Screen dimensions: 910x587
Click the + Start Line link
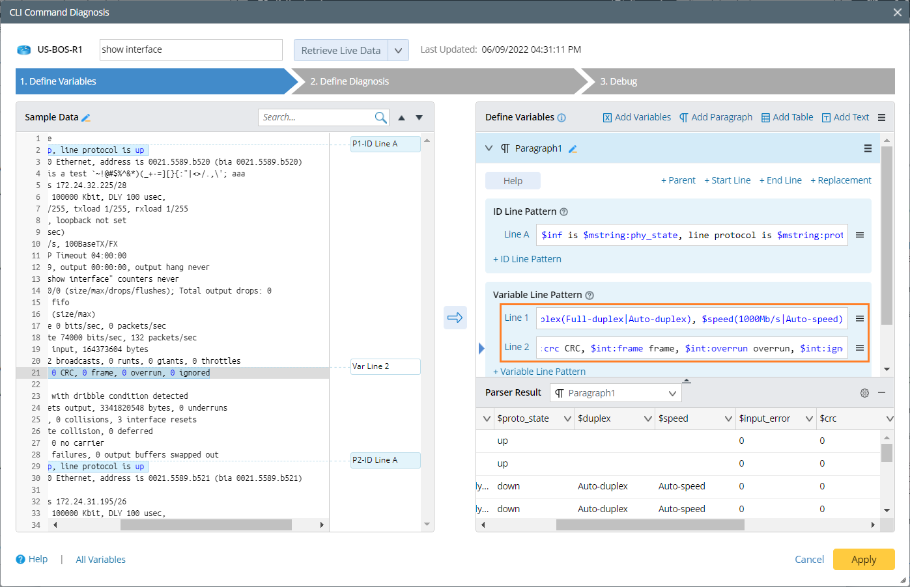tap(727, 180)
